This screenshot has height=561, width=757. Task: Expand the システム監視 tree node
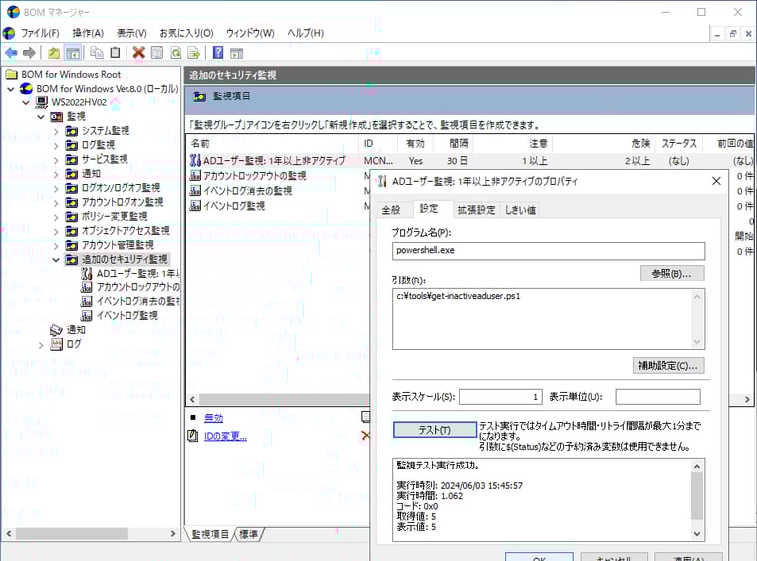coord(56,131)
